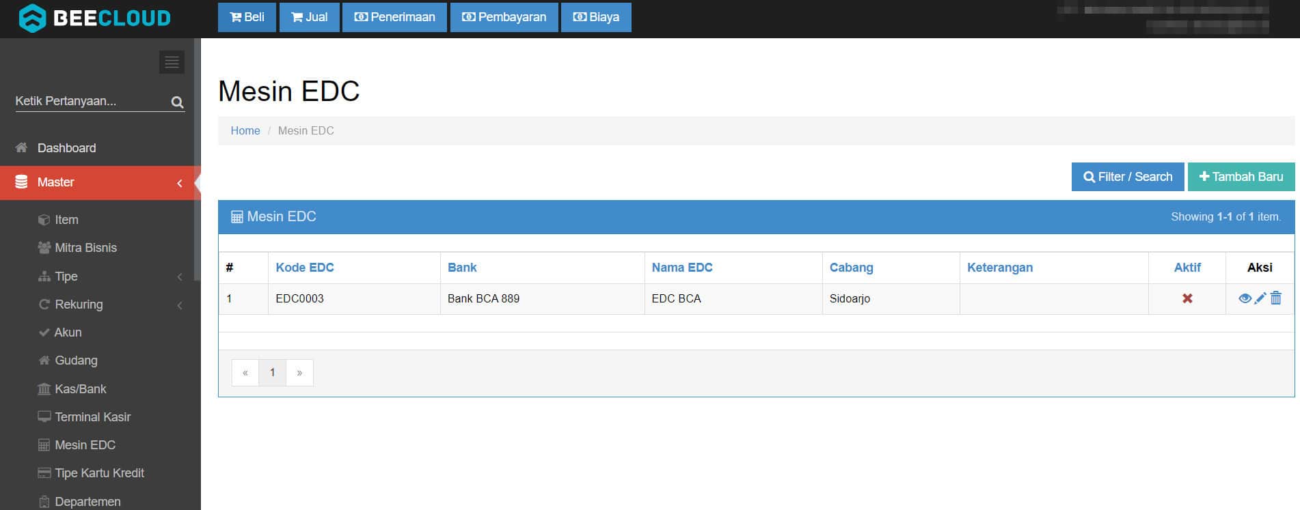Expand the Rekuring submenu

pos(79,304)
